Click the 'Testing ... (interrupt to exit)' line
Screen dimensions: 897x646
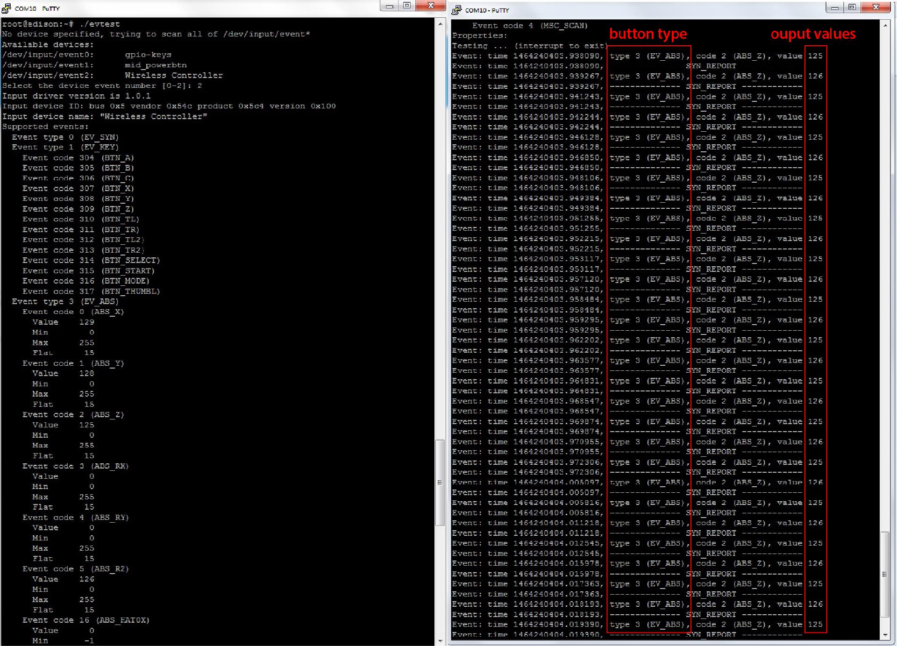(x=530, y=46)
